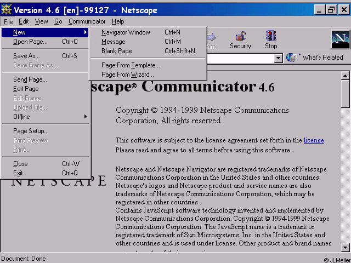Expand the New submenu arrow

pyautogui.click(x=86, y=32)
